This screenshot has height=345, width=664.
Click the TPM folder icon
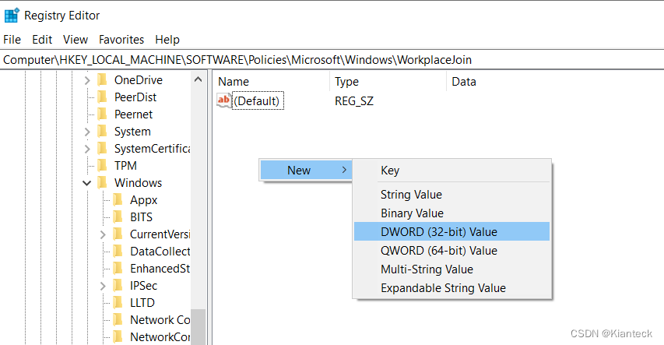pos(102,166)
